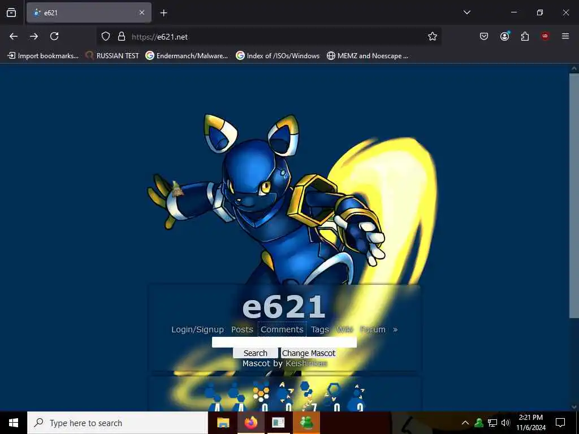Open tracking protection shield icon
Screen dimensions: 579x434
(x=106, y=36)
